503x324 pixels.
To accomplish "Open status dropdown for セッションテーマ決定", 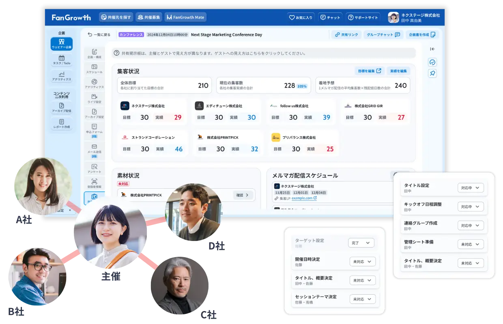I will 363,299.
